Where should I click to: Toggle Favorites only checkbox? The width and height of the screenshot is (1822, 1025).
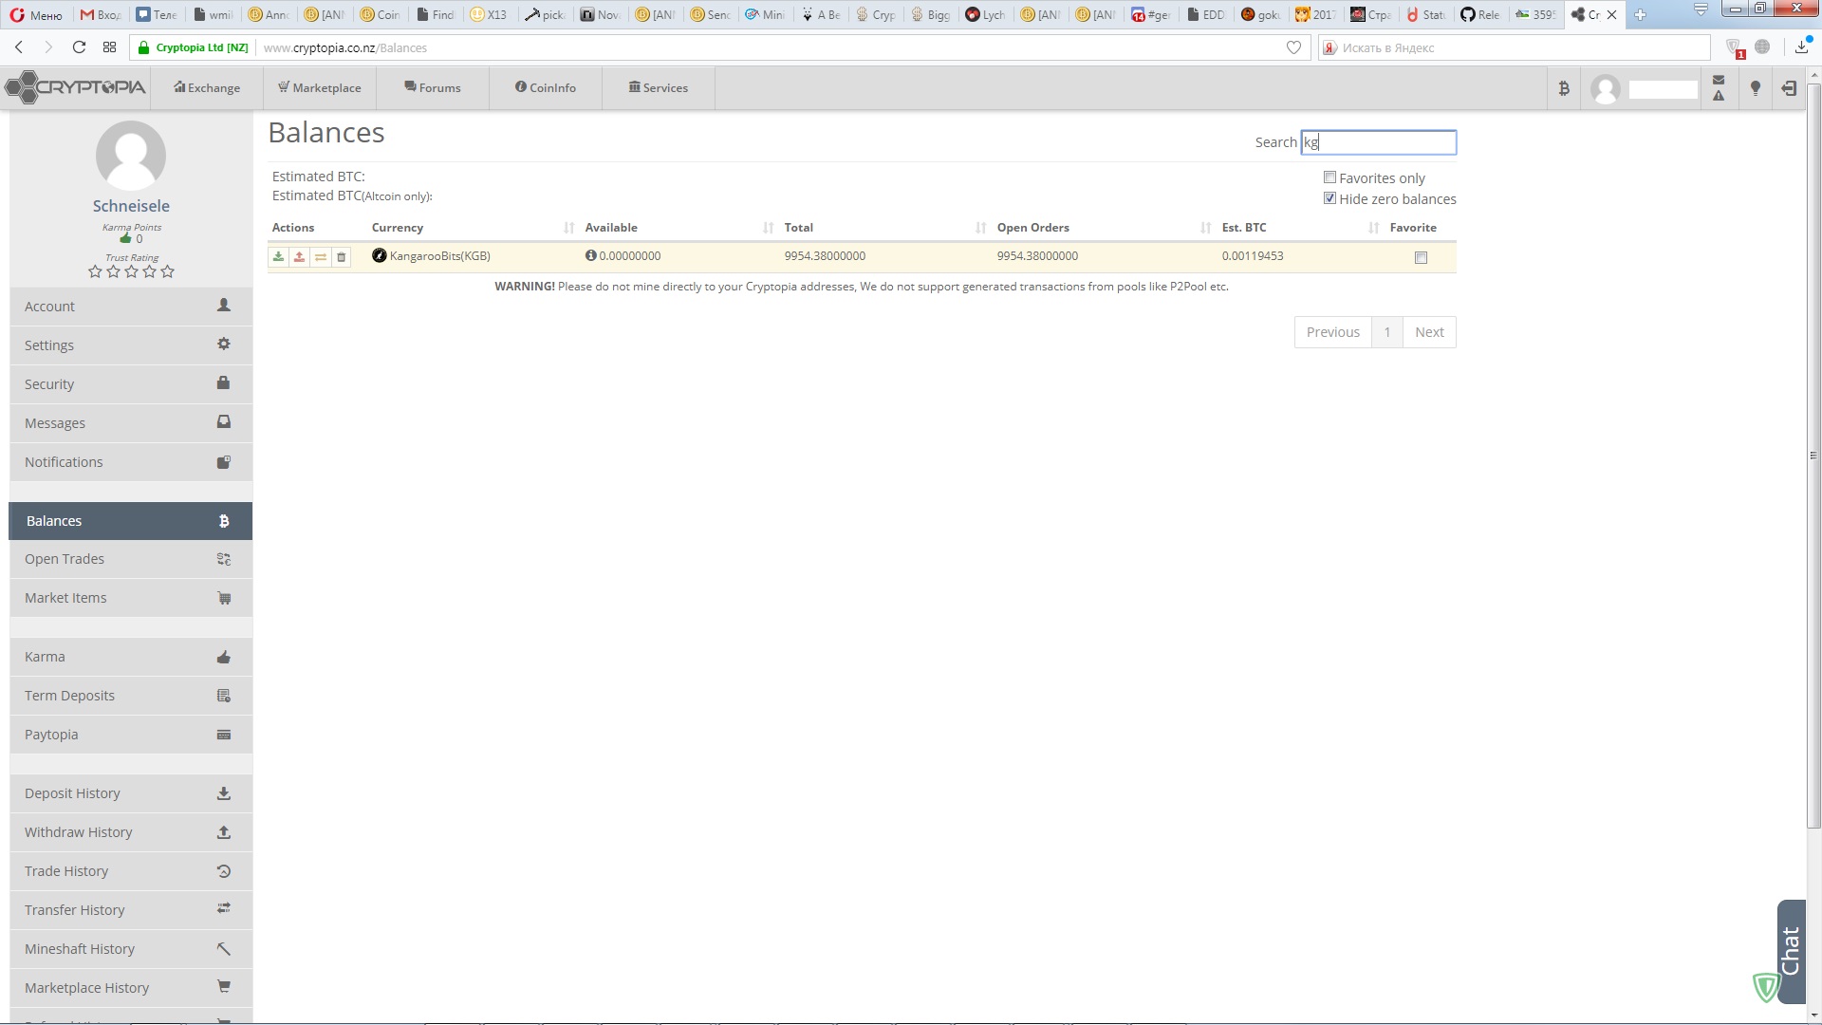(1329, 177)
